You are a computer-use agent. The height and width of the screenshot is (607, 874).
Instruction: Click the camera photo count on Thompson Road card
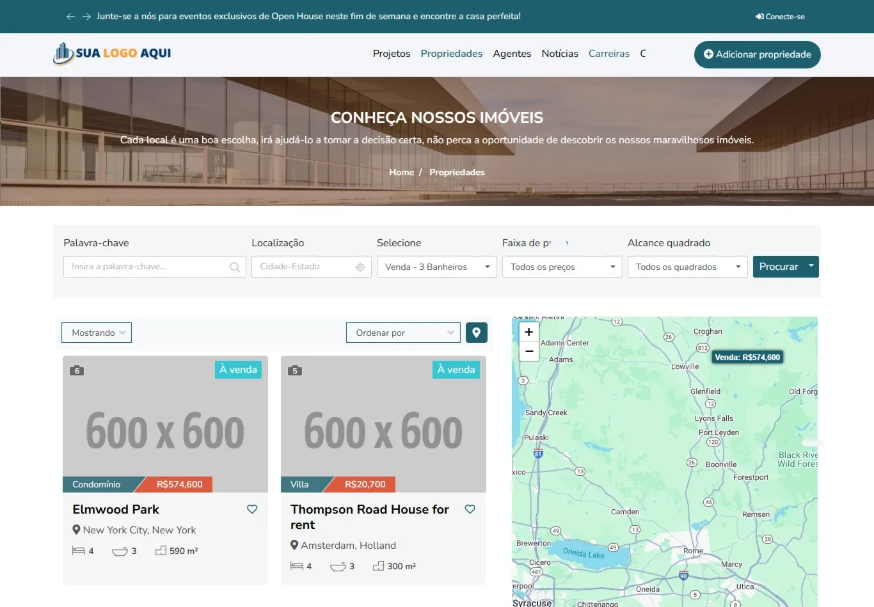pos(295,370)
